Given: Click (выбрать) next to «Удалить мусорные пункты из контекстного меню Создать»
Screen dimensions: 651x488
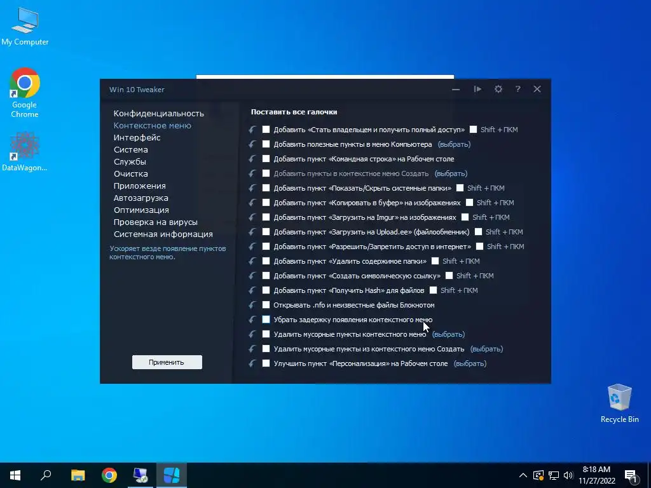Looking at the screenshot, I should (x=486, y=349).
